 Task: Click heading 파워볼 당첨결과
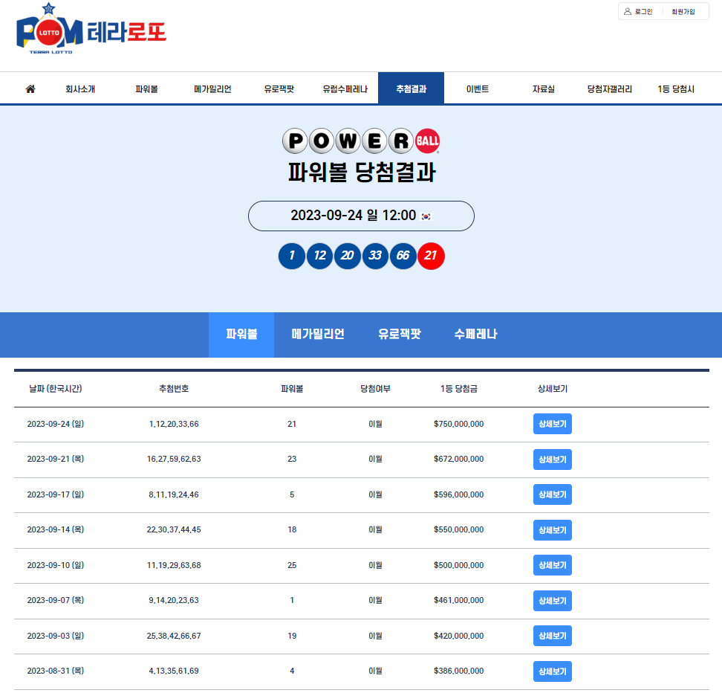362,173
